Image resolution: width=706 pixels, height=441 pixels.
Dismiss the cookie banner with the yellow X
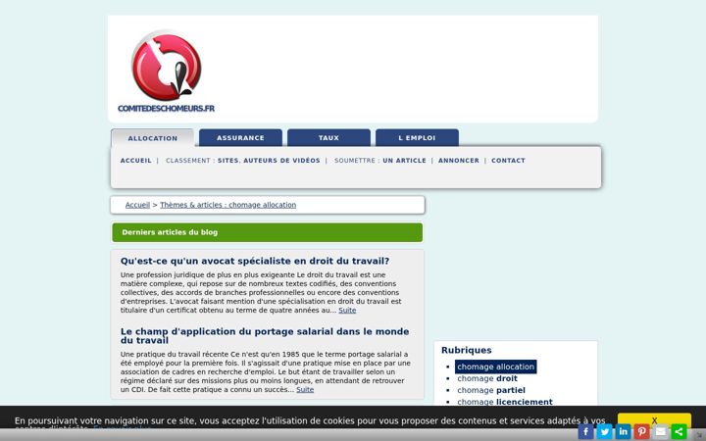[x=654, y=420]
